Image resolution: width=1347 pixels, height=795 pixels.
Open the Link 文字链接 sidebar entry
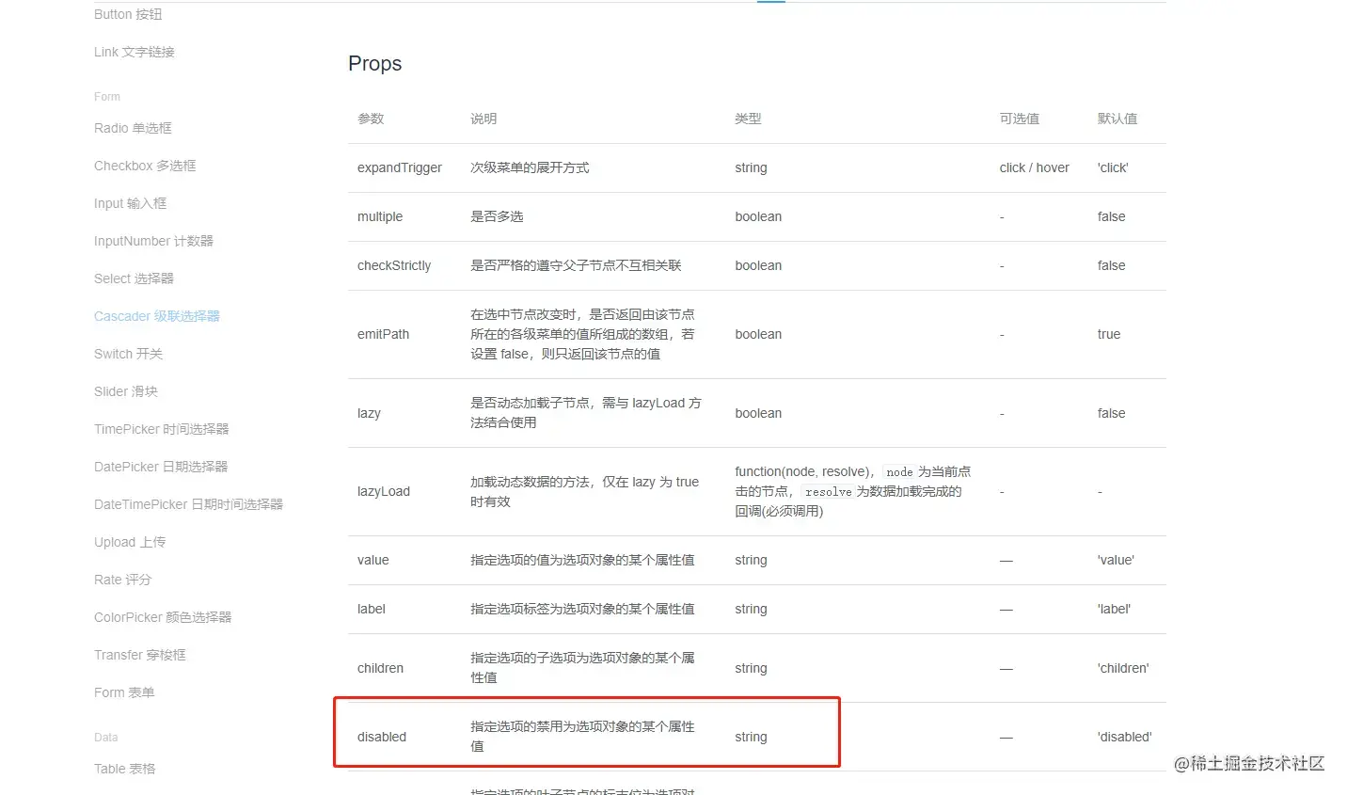pyautogui.click(x=135, y=52)
